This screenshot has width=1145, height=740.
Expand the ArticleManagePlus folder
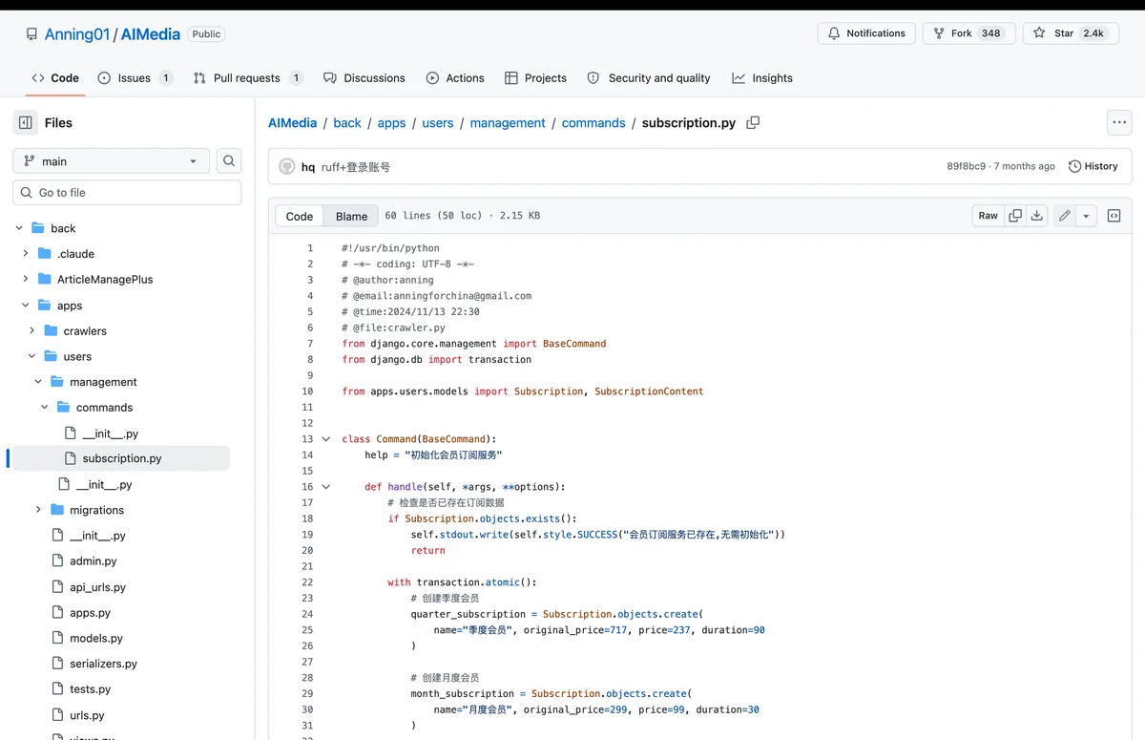[x=26, y=279]
